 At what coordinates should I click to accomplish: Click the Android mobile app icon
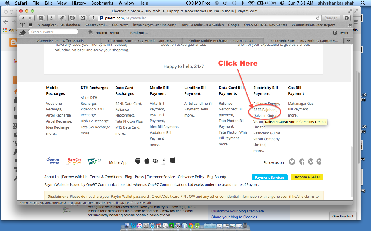(x=138, y=161)
